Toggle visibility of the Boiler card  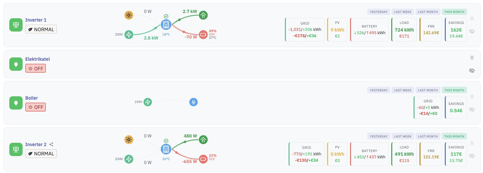tap(472, 110)
